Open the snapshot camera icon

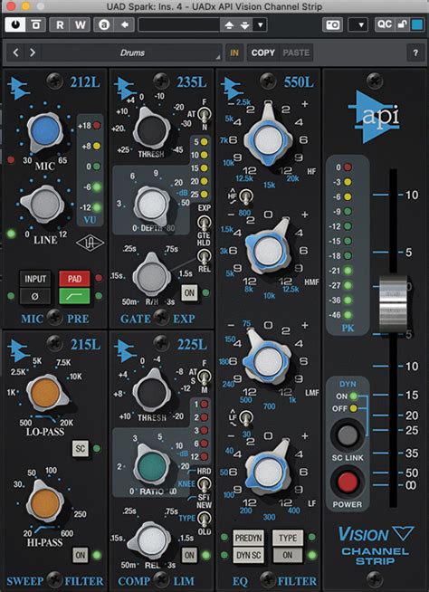(333, 25)
